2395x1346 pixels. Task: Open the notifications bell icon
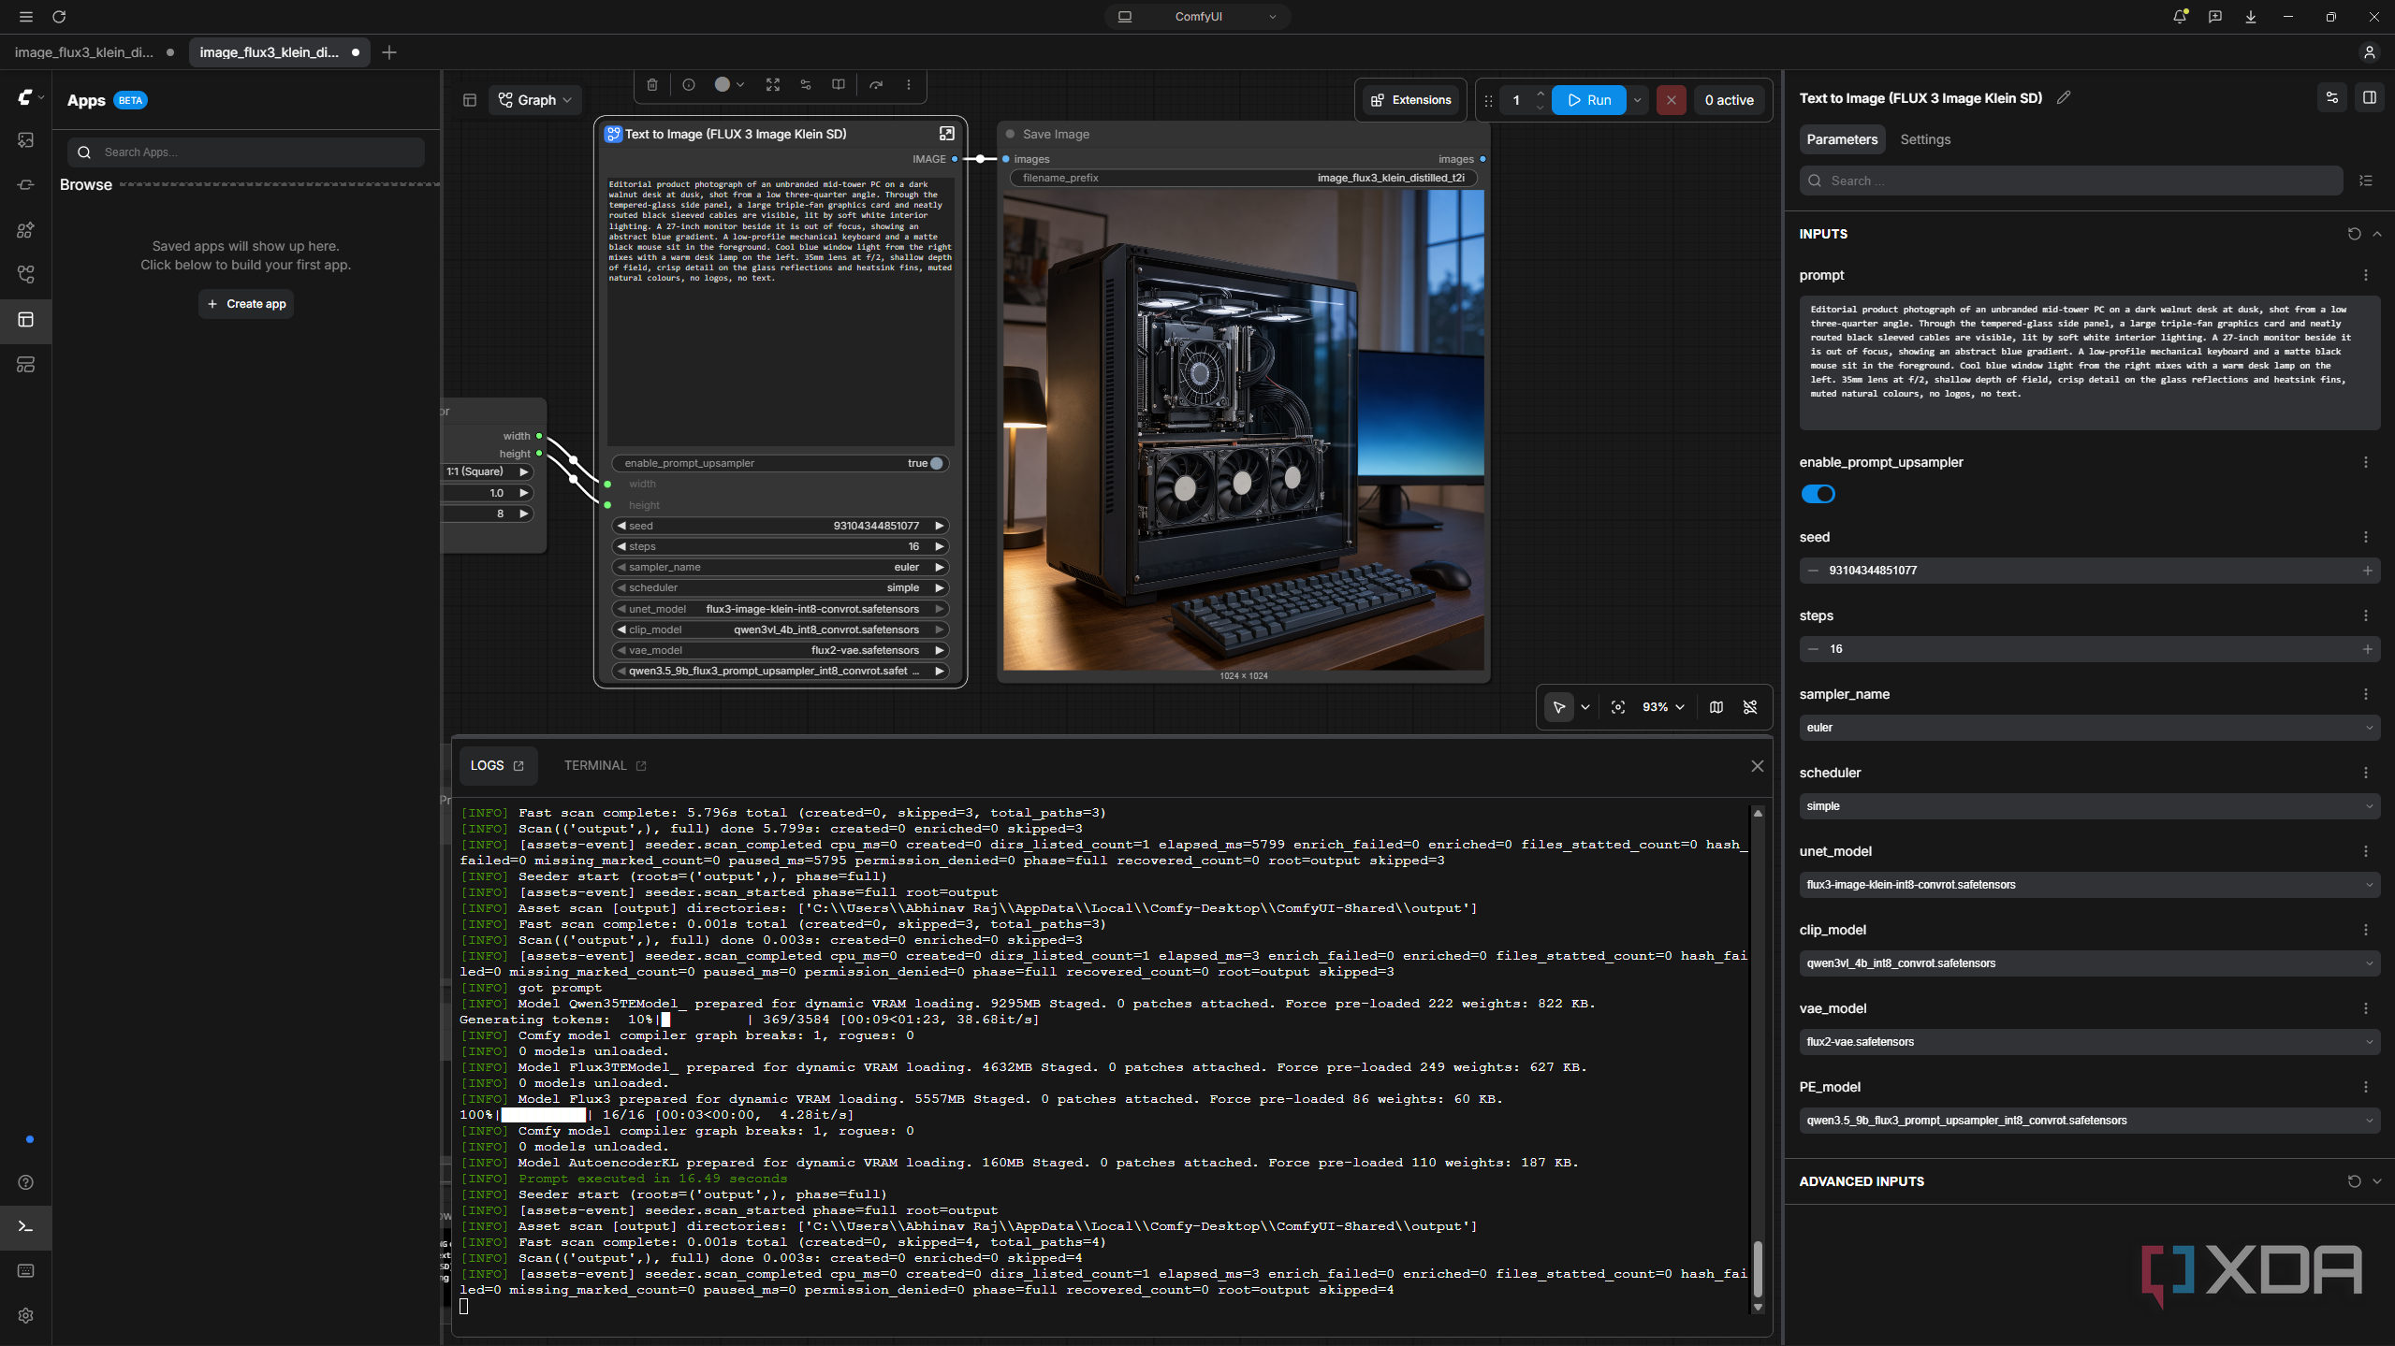tap(2180, 17)
